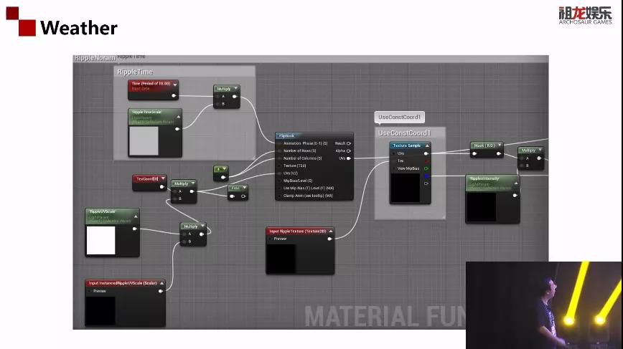Screen dimensions: 623x349
Task: Click the UseConstCoord1 comment box title
Action: tap(404, 133)
